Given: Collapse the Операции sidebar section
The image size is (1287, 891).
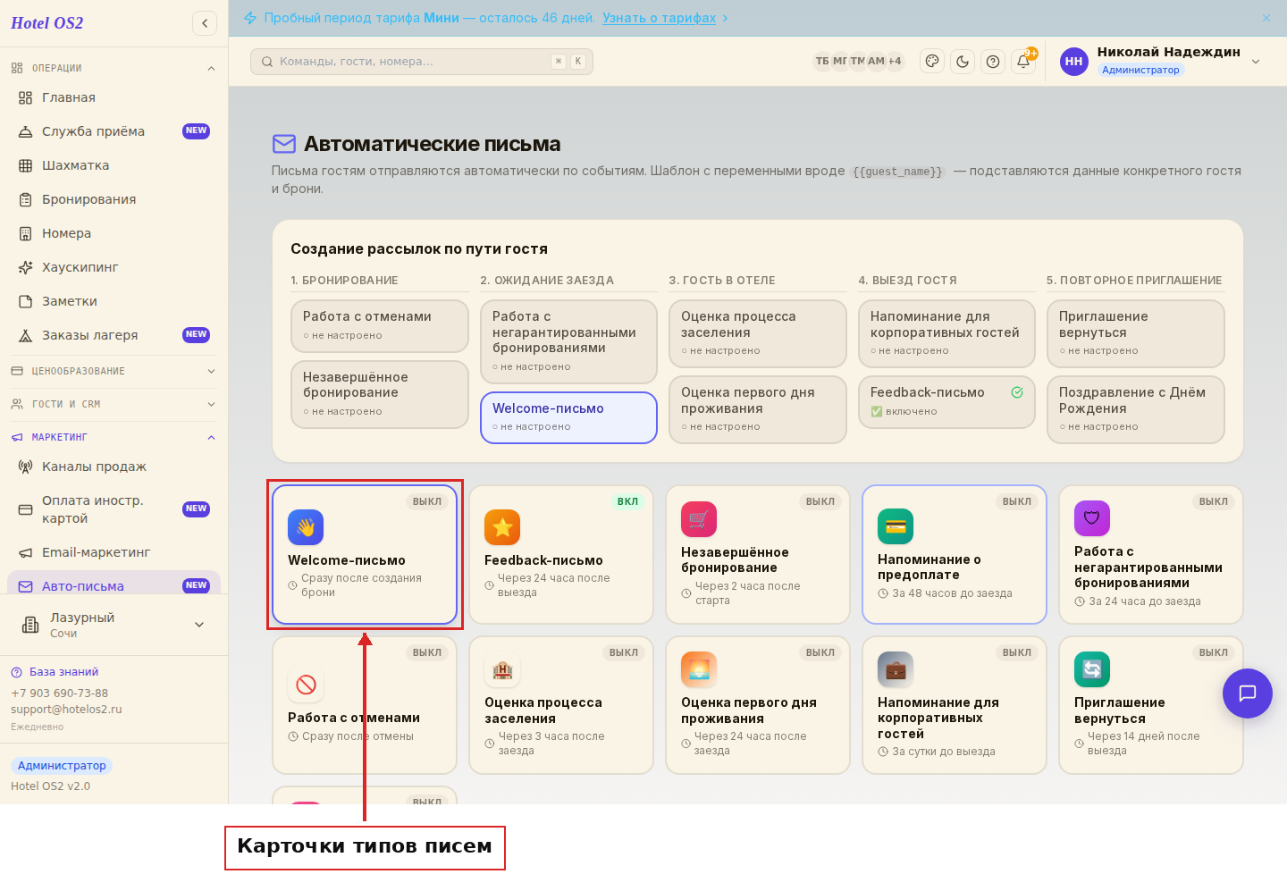Looking at the screenshot, I should (x=114, y=68).
